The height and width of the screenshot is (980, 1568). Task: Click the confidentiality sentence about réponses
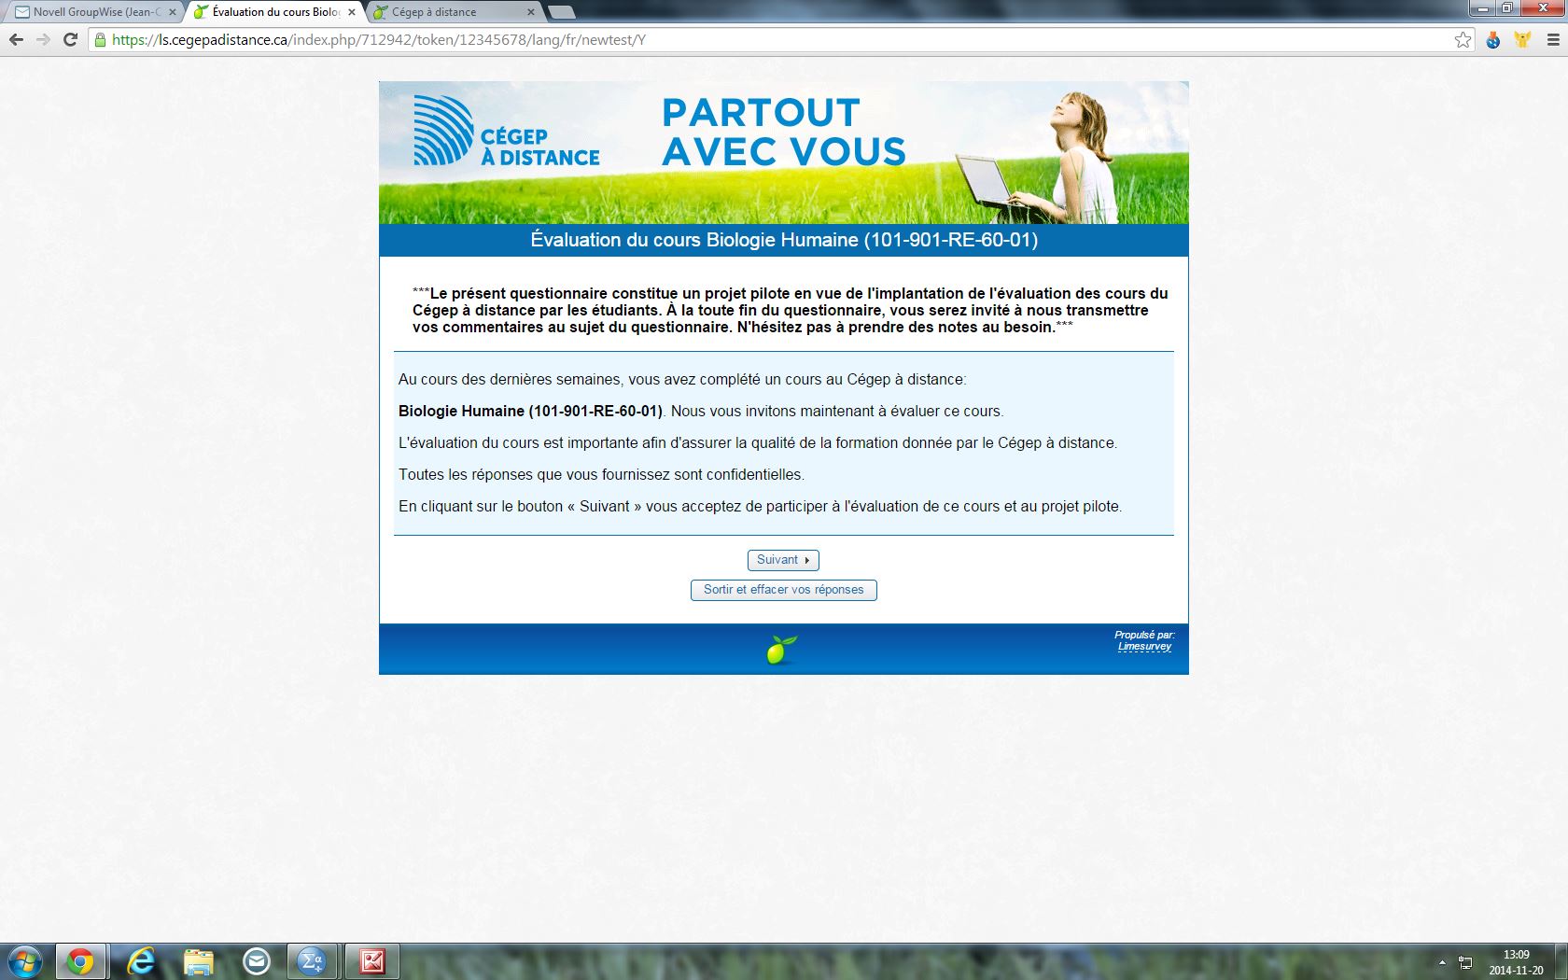tap(601, 474)
